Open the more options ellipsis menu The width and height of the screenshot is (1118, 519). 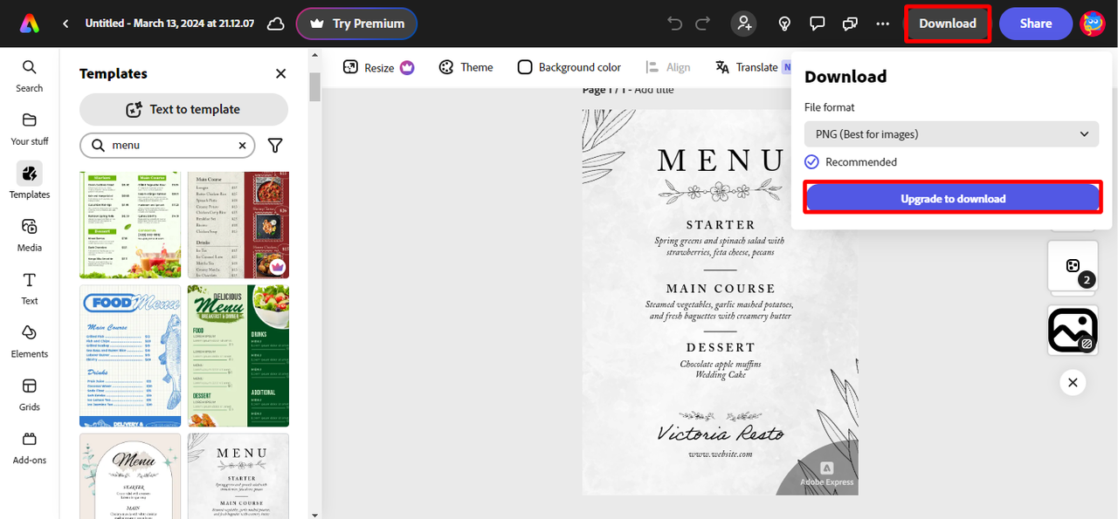pyautogui.click(x=883, y=24)
